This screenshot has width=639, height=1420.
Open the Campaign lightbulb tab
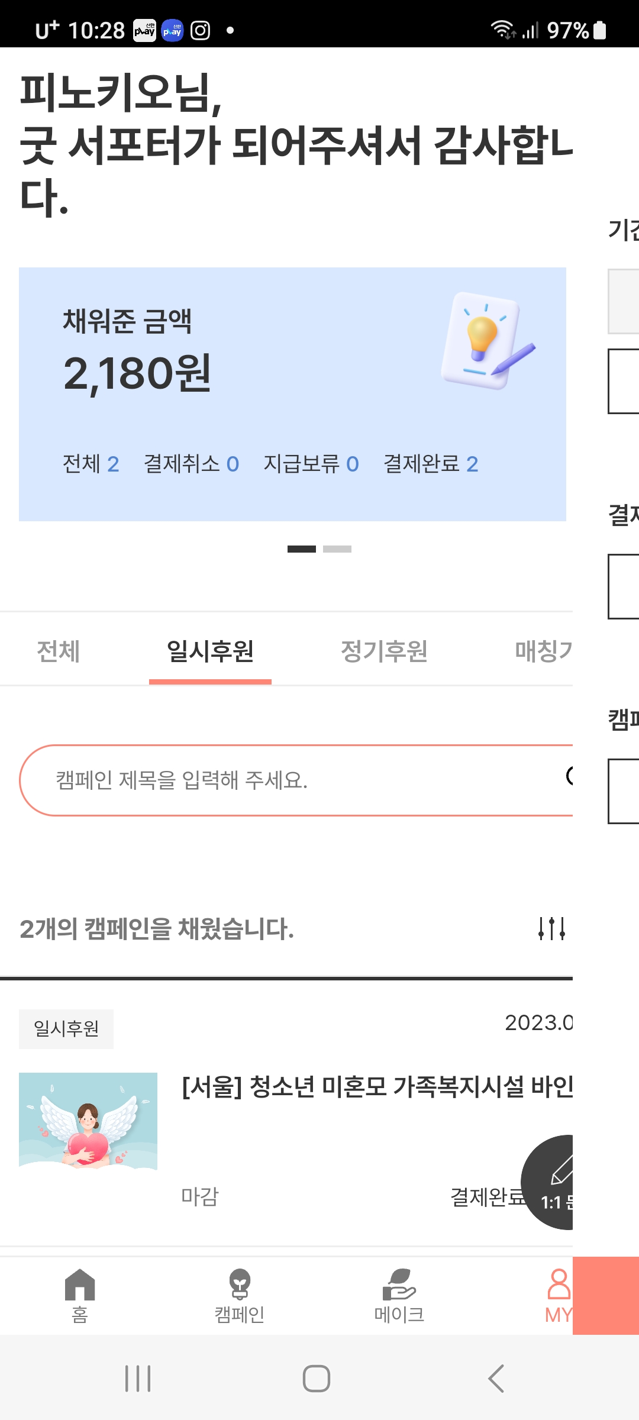click(x=240, y=1295)
